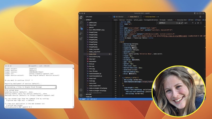Open the w3.org link on line 8
The image size is (212, 119).
tap(175, 36)
